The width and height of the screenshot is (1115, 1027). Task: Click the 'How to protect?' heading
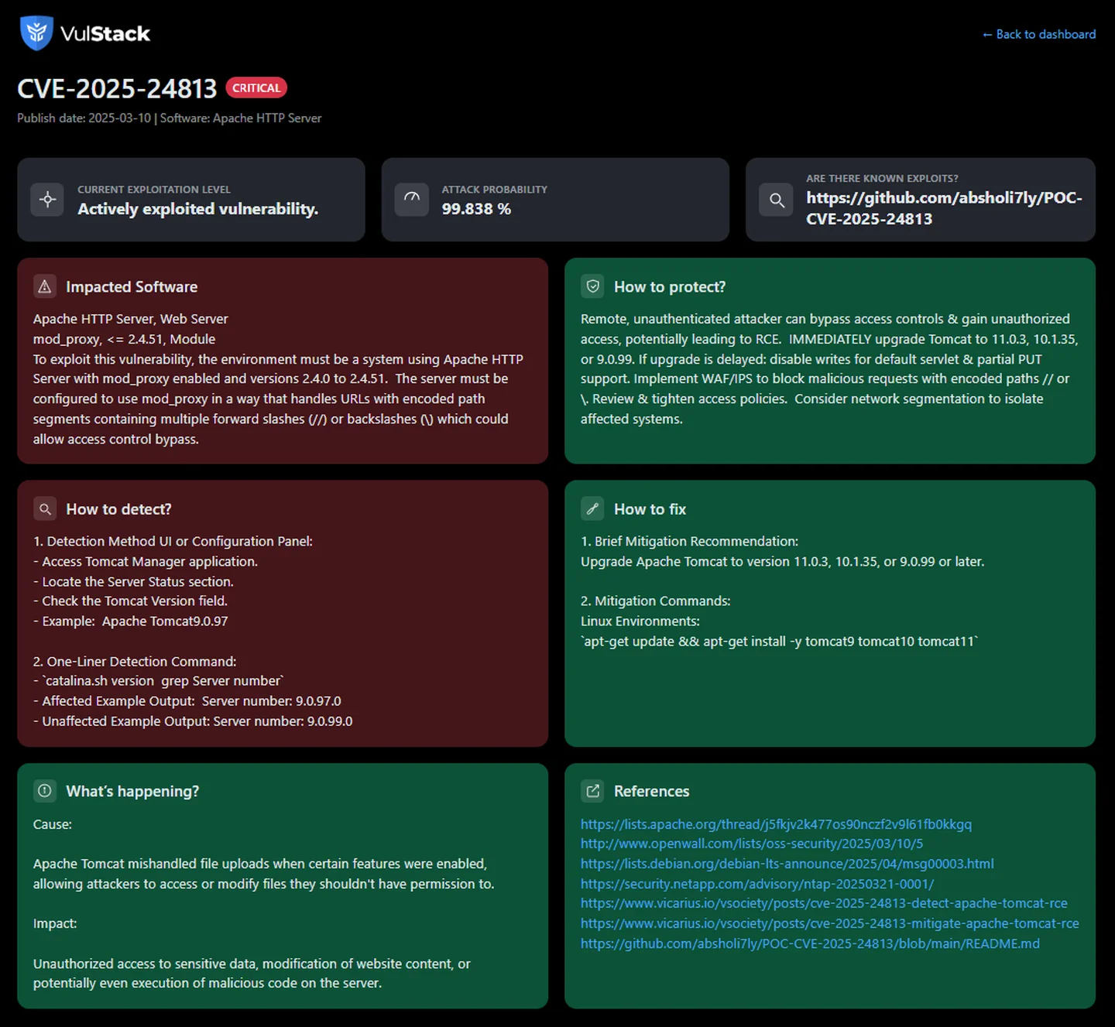pyautogui.click(x=670, y=287)
